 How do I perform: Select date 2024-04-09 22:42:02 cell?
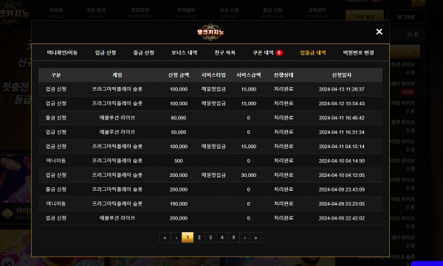pyautogui.click(x=342, y=218)
